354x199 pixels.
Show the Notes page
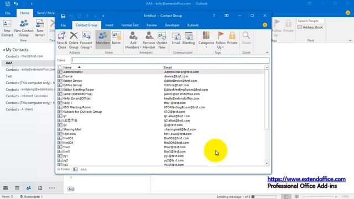[x=116, y=38]
